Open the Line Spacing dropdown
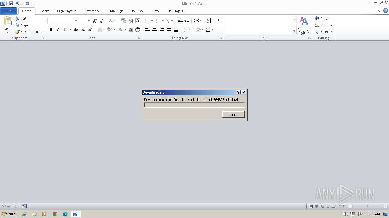Viewport: 389px width, 218px height. (x=186, y=30)
